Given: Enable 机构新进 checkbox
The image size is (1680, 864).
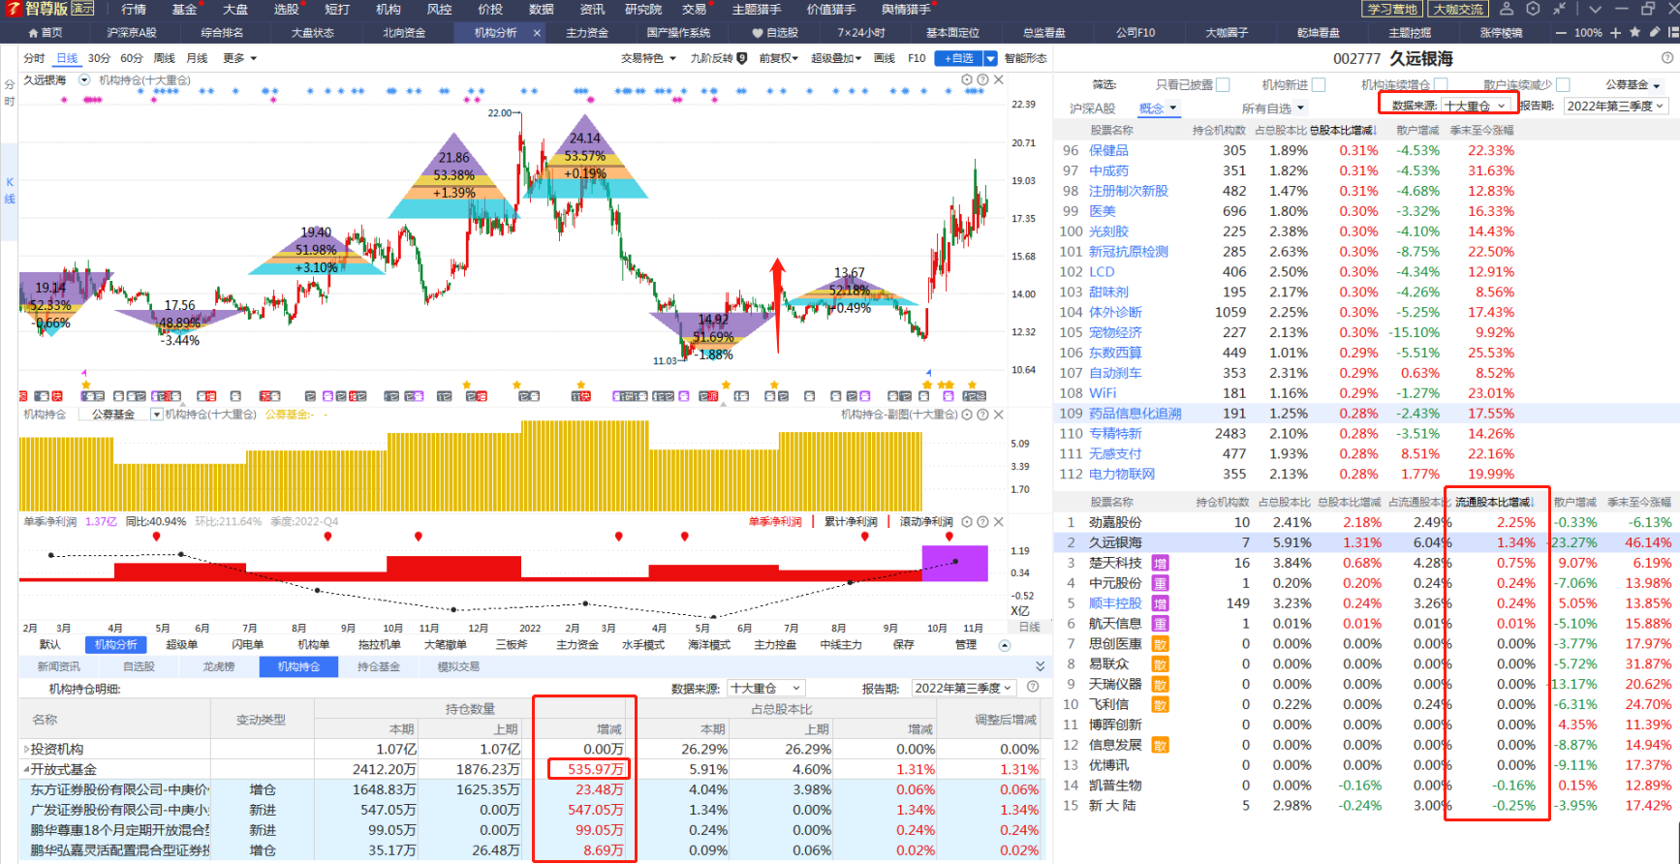Looking at the screenshot, I should click(x=1318, y=85).
